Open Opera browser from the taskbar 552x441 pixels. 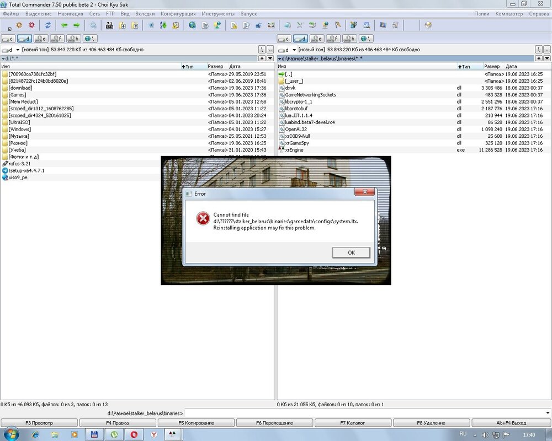pyautogui.click(x=134, y=434)
